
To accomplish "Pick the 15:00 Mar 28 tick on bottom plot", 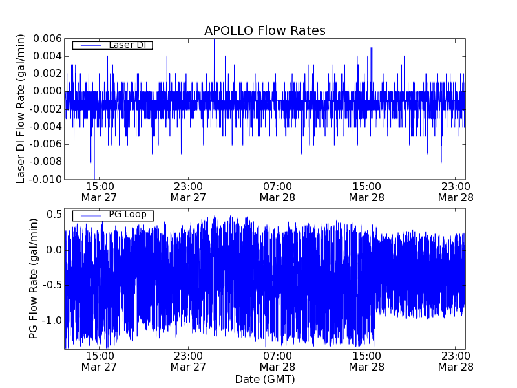I will point(366,361).
